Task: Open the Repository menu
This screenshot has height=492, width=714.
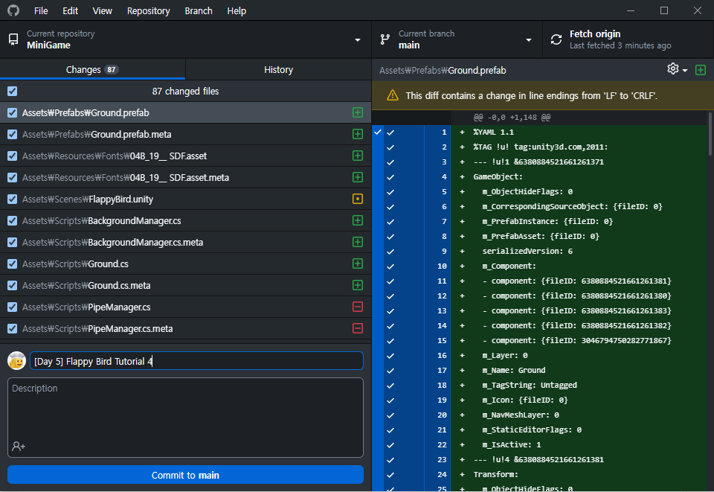Action: click(x=149, y=10)
